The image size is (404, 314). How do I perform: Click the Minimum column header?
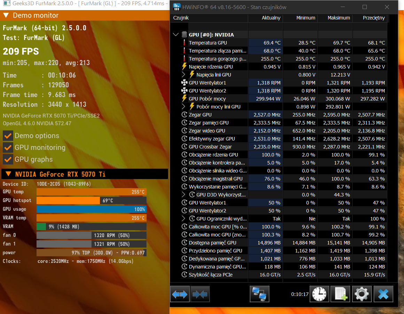(300, 18)
